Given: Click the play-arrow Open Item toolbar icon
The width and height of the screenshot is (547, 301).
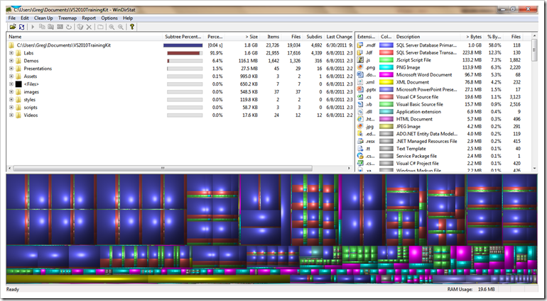Looking at the screenshot, I should (x=33, y=27).
